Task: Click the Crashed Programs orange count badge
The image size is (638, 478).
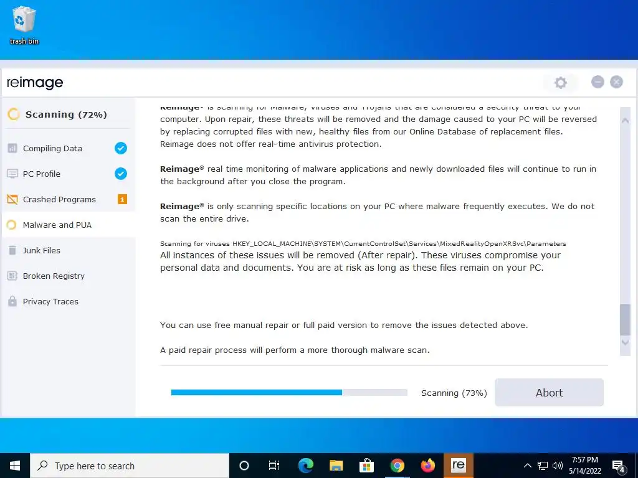Action: 122,199
